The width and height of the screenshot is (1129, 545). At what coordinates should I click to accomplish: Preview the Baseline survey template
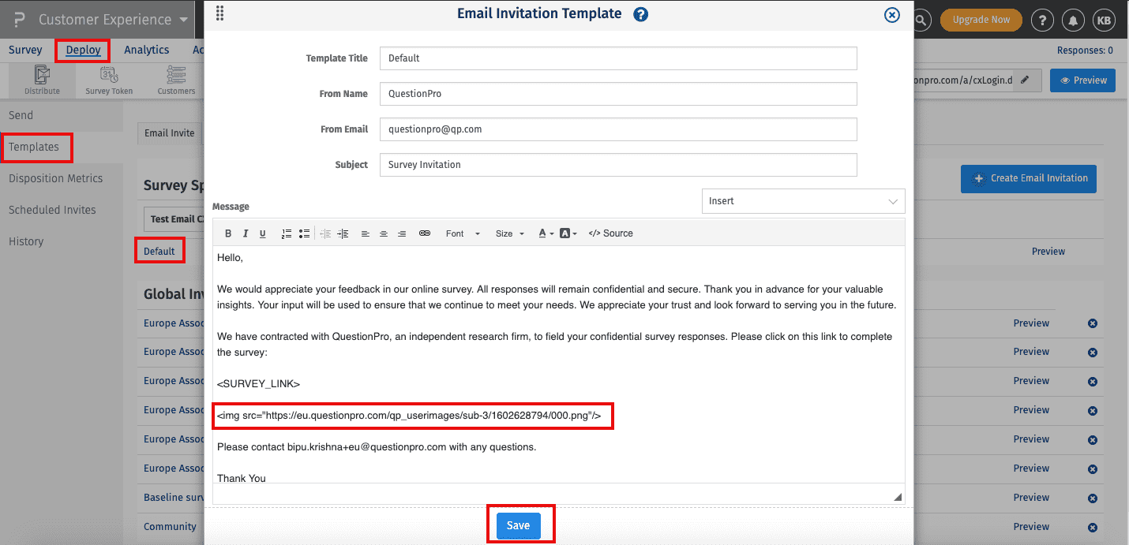tap(1031, 498)
